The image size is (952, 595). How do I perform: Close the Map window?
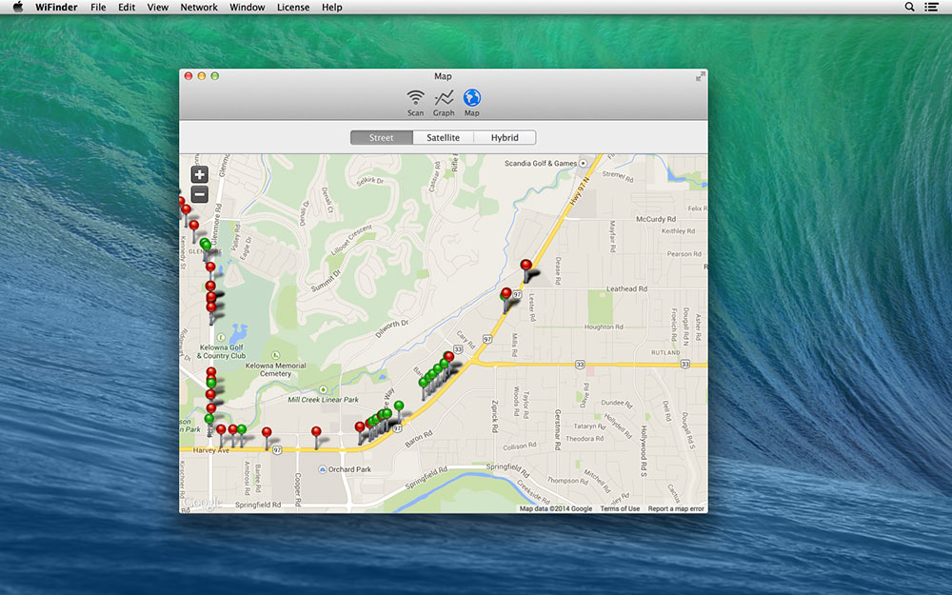click(x=188, y=76)
